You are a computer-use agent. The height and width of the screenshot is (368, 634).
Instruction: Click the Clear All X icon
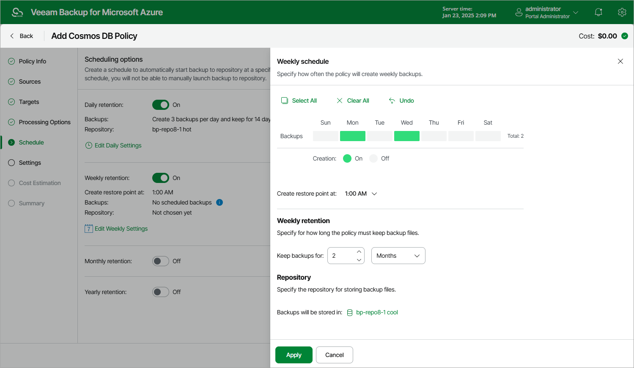click(x=340, y=101)
